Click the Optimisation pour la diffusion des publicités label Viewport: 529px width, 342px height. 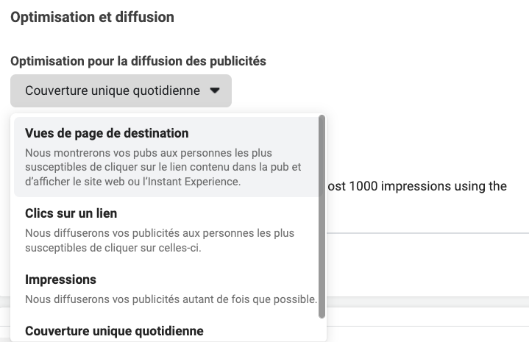[x=138, y=61]
